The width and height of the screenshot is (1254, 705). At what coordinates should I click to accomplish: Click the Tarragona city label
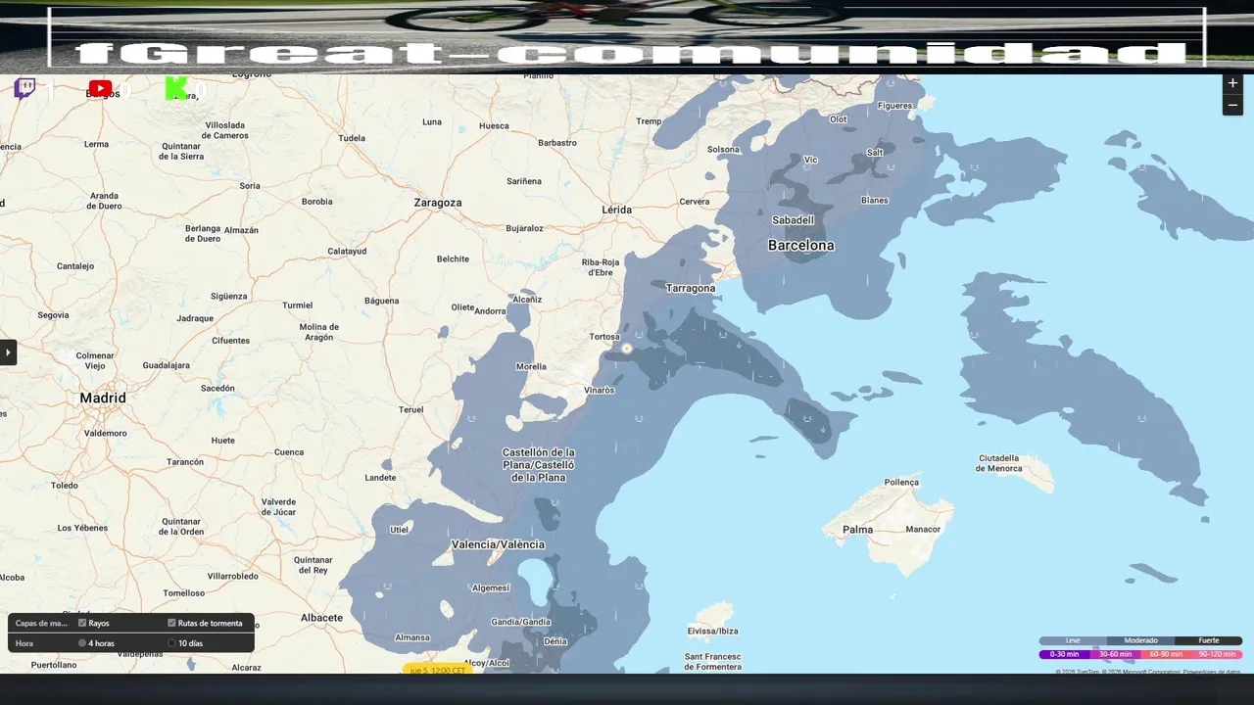coord(691,289)
